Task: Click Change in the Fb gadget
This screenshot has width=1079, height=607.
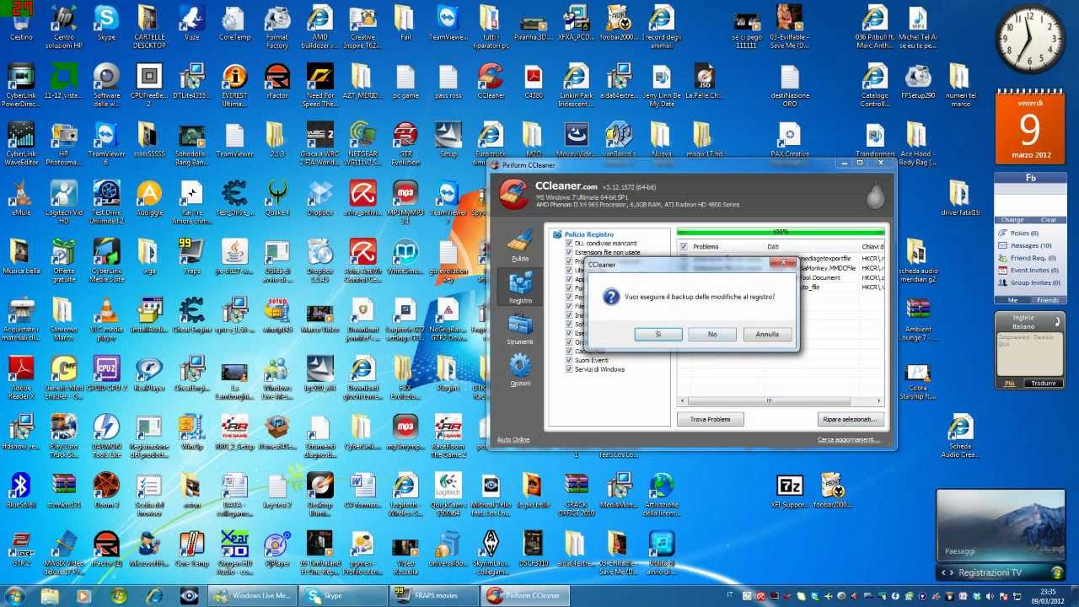Action: (x=1012, y=219)
